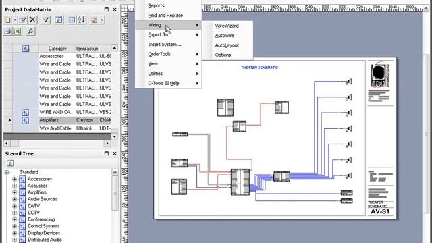
Task: Open the Export To submenu
Action: pos(168,34)
